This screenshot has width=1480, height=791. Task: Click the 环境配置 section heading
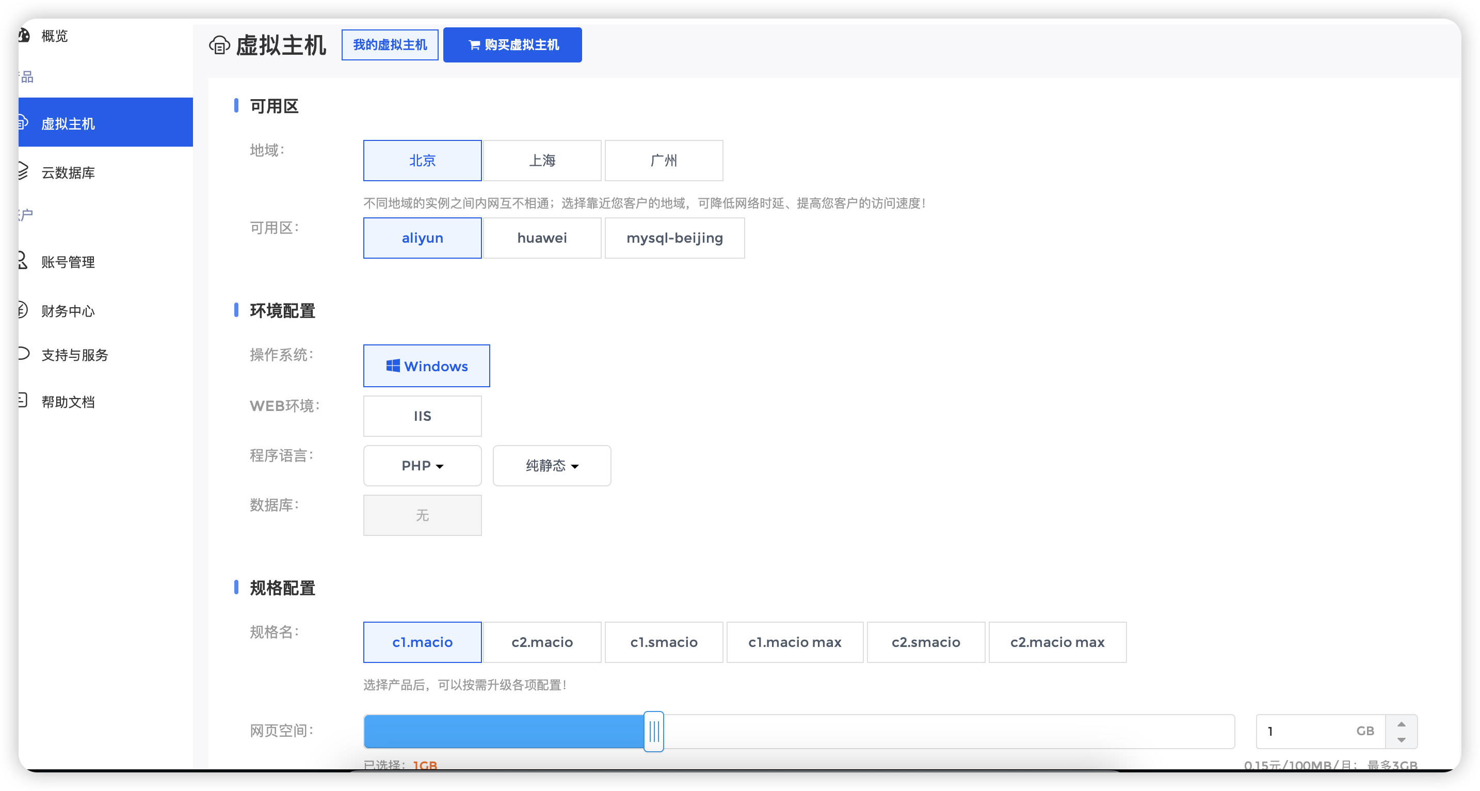click(x=282, y=311)
